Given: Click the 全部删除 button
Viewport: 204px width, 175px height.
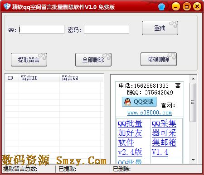Looking at the screenshot, I should click(93, 60).
